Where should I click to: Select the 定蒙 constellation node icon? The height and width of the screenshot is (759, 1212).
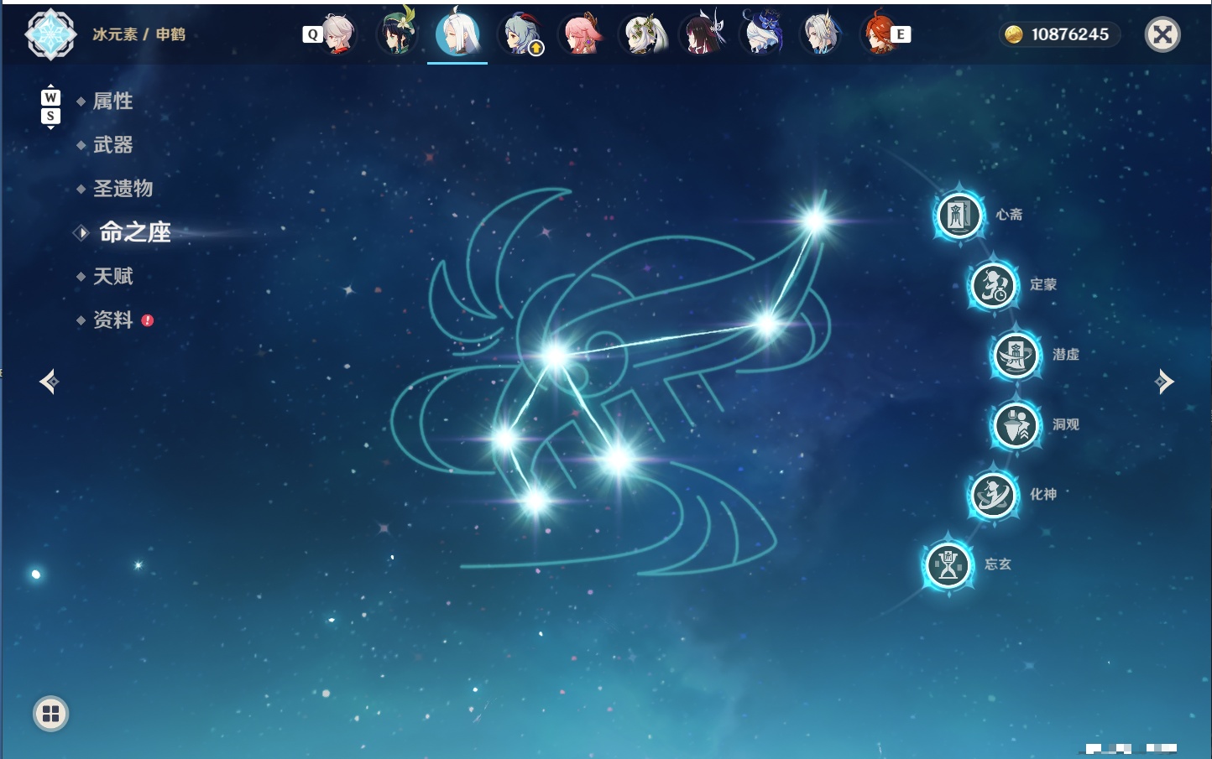click(993, 285)
